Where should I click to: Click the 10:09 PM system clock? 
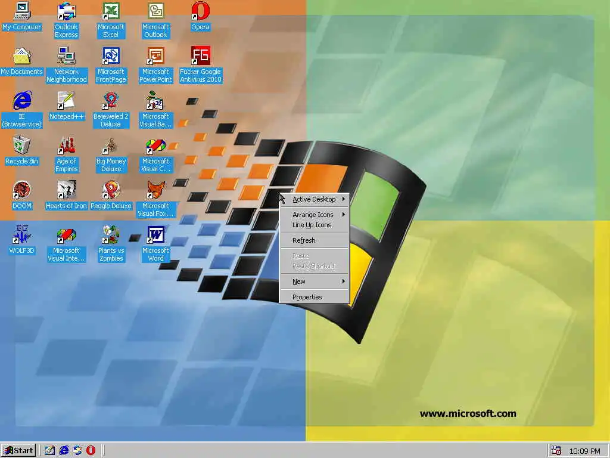coord(585,451)
